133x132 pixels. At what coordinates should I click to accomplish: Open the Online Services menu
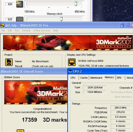point(42,31)
